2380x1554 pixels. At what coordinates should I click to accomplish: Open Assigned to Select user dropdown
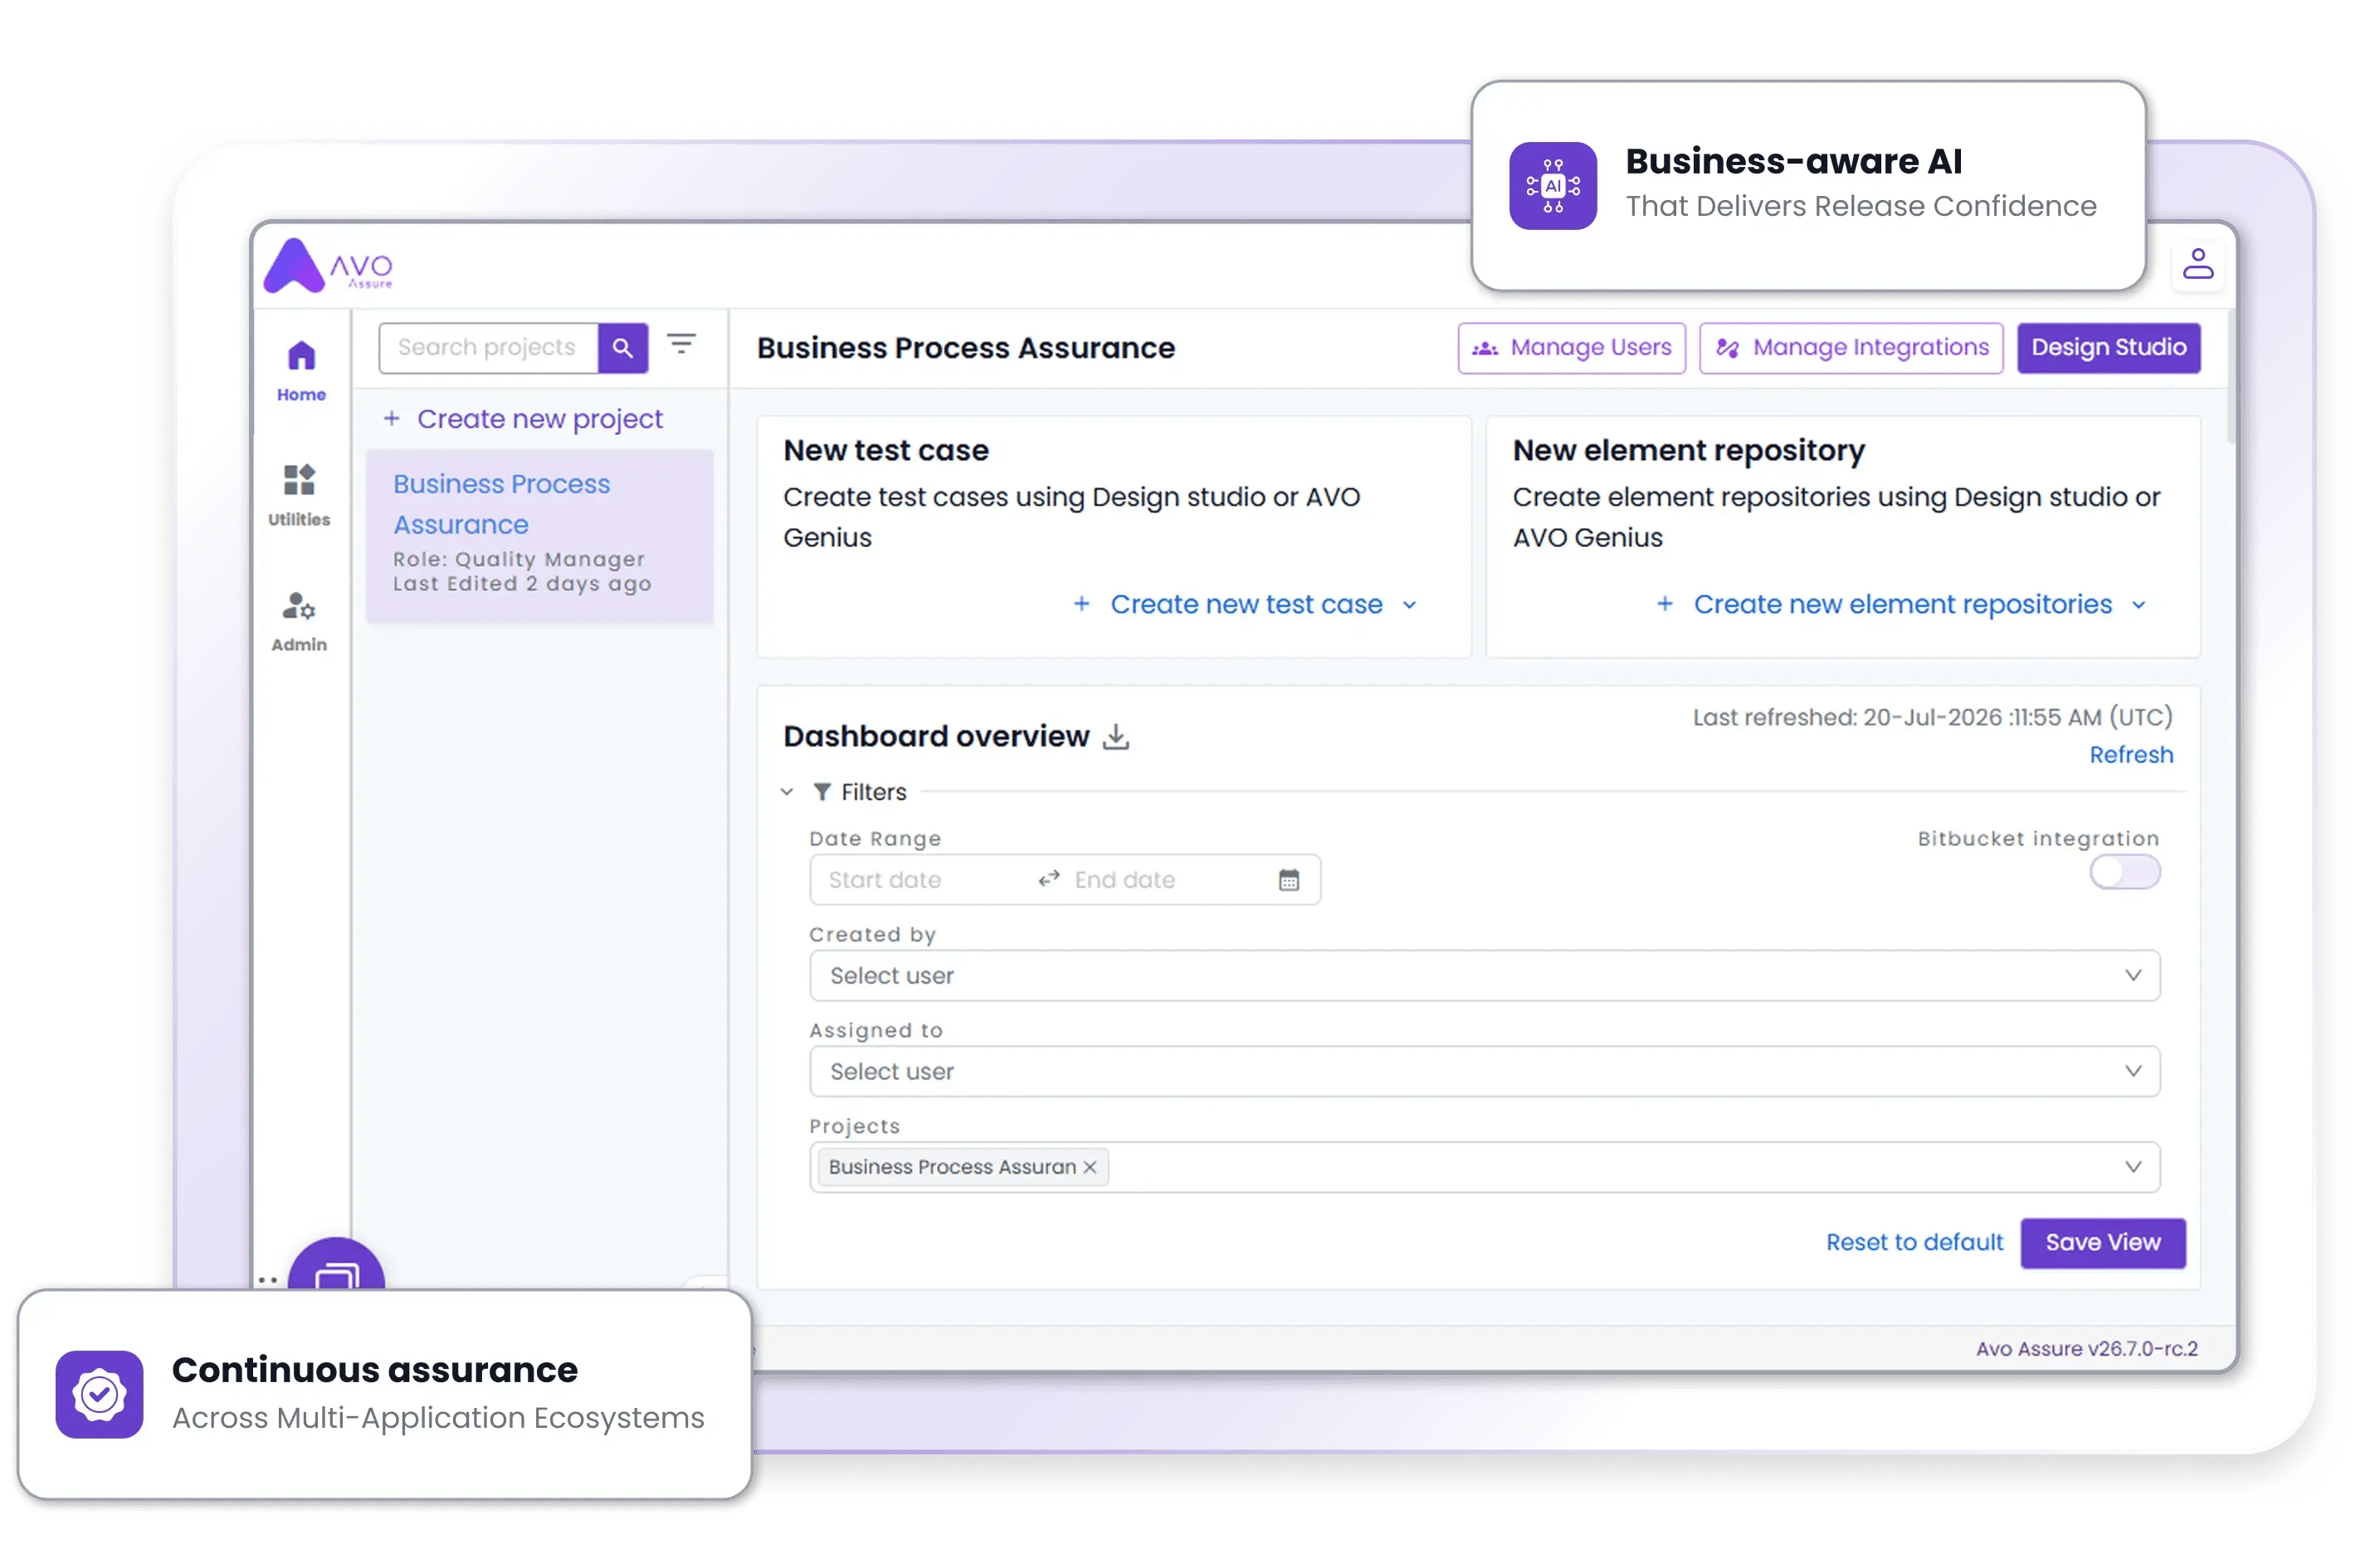(1484, 1072)
